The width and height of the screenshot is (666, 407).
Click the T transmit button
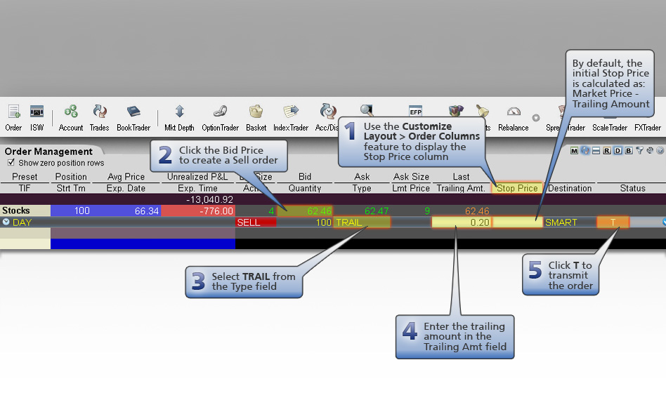pyautogui.click(x=613, y=222)
